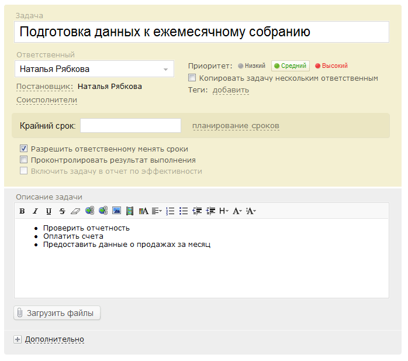This screenshot has height=361, width=408.
Task: Click the eraser clear-formatting icon
Action: (x=75, y=211)
